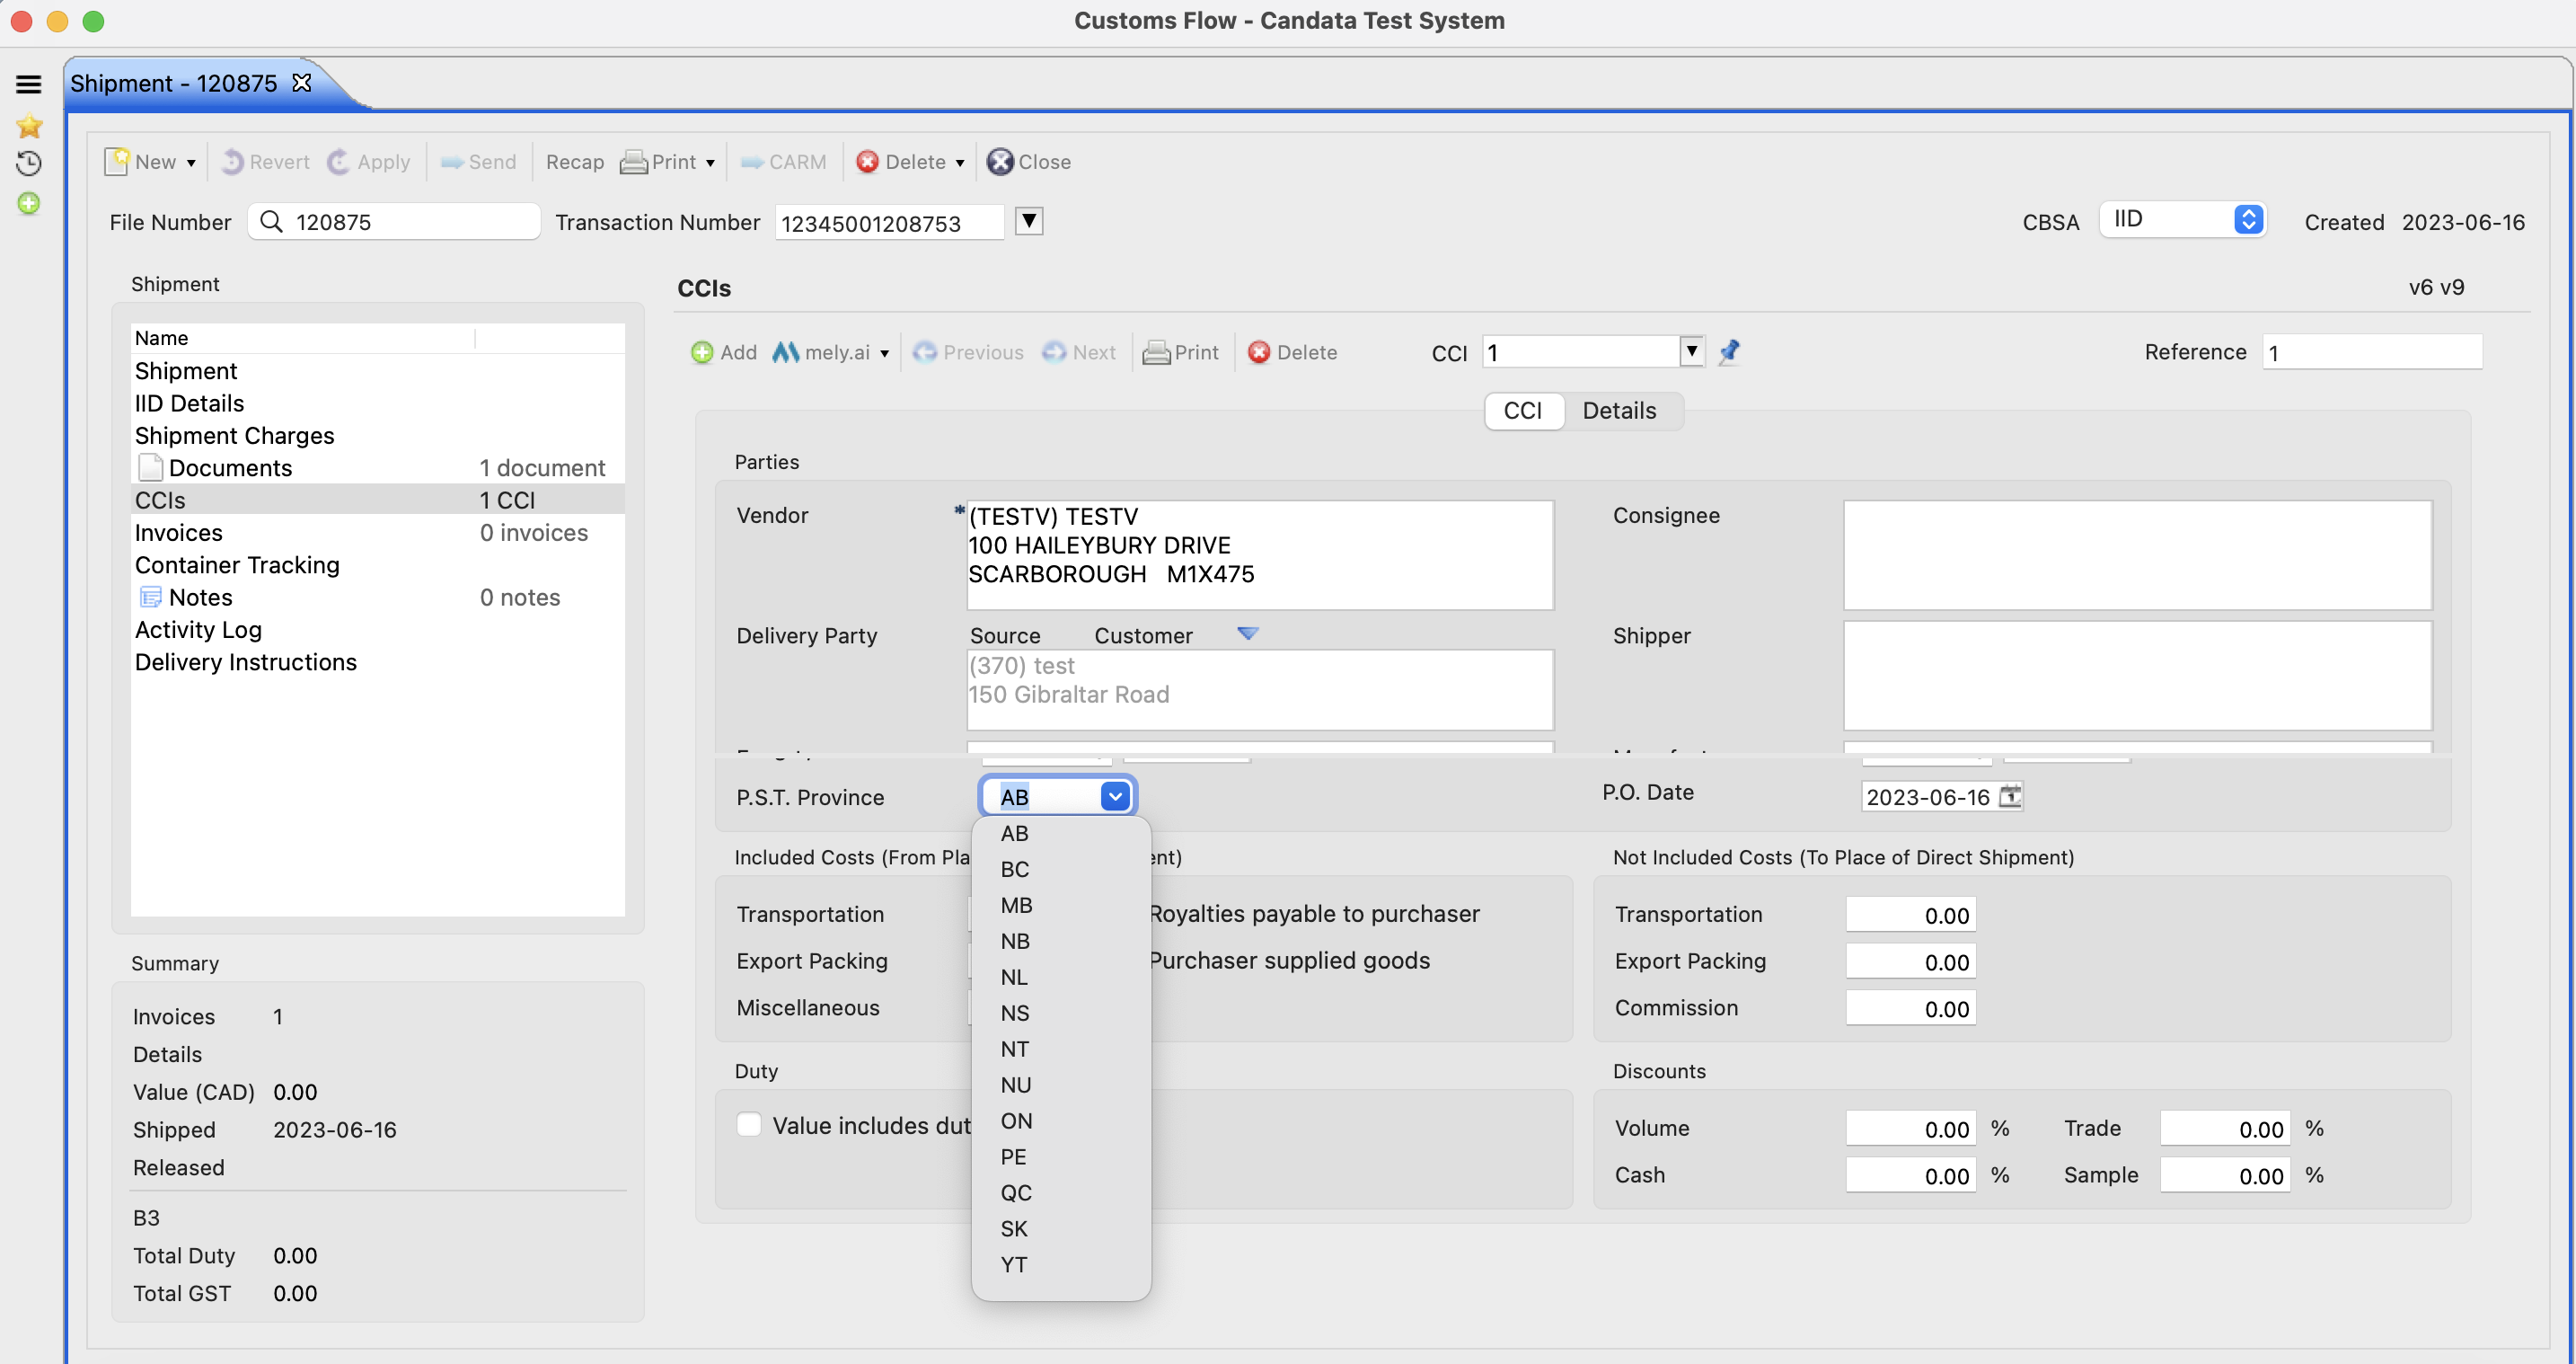Expand the mely.ai dropdown arrow
The height and width of the screenshot is (1364, 2576).
(x=884, y=353)
